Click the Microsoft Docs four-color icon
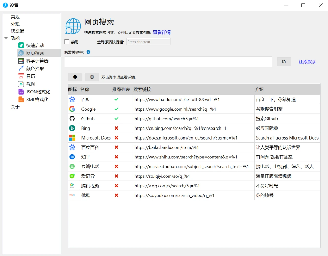The width and height of the screenshot is (328, 256). coord(72,138)
